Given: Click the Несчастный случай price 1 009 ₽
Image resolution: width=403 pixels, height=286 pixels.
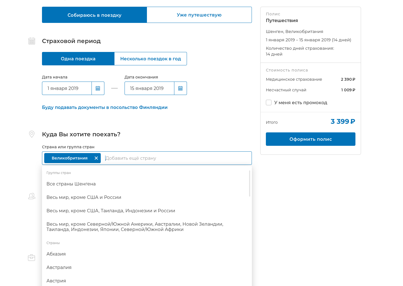Looking at the screenshot, I should tap(348, 90).
